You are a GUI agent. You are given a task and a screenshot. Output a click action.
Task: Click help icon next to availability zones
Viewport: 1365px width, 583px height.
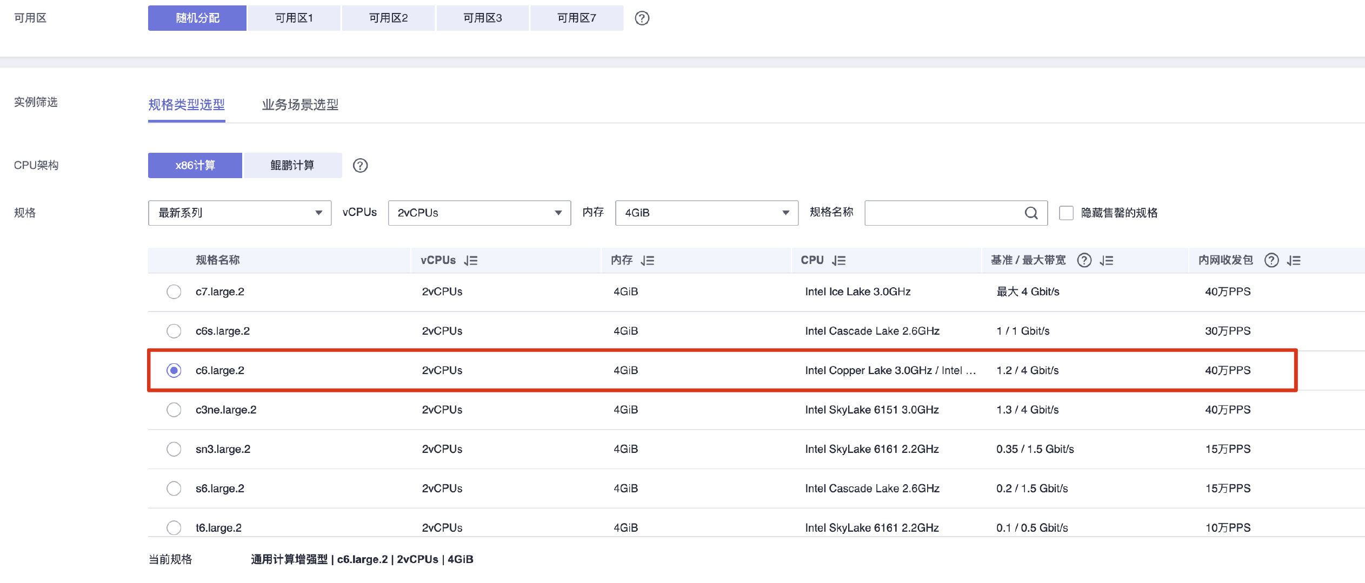pos(642,18)
